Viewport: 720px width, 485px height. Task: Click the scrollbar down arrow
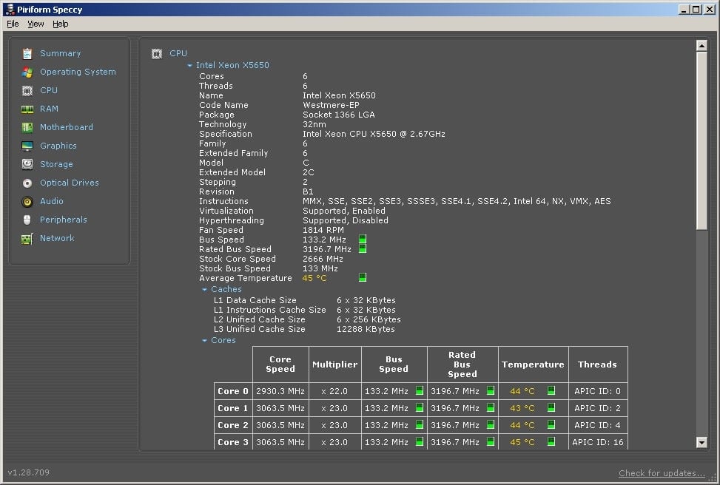(702, 442)
